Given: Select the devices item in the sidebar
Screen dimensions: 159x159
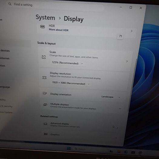Looking at the screenshot, I should click(5, 50).
